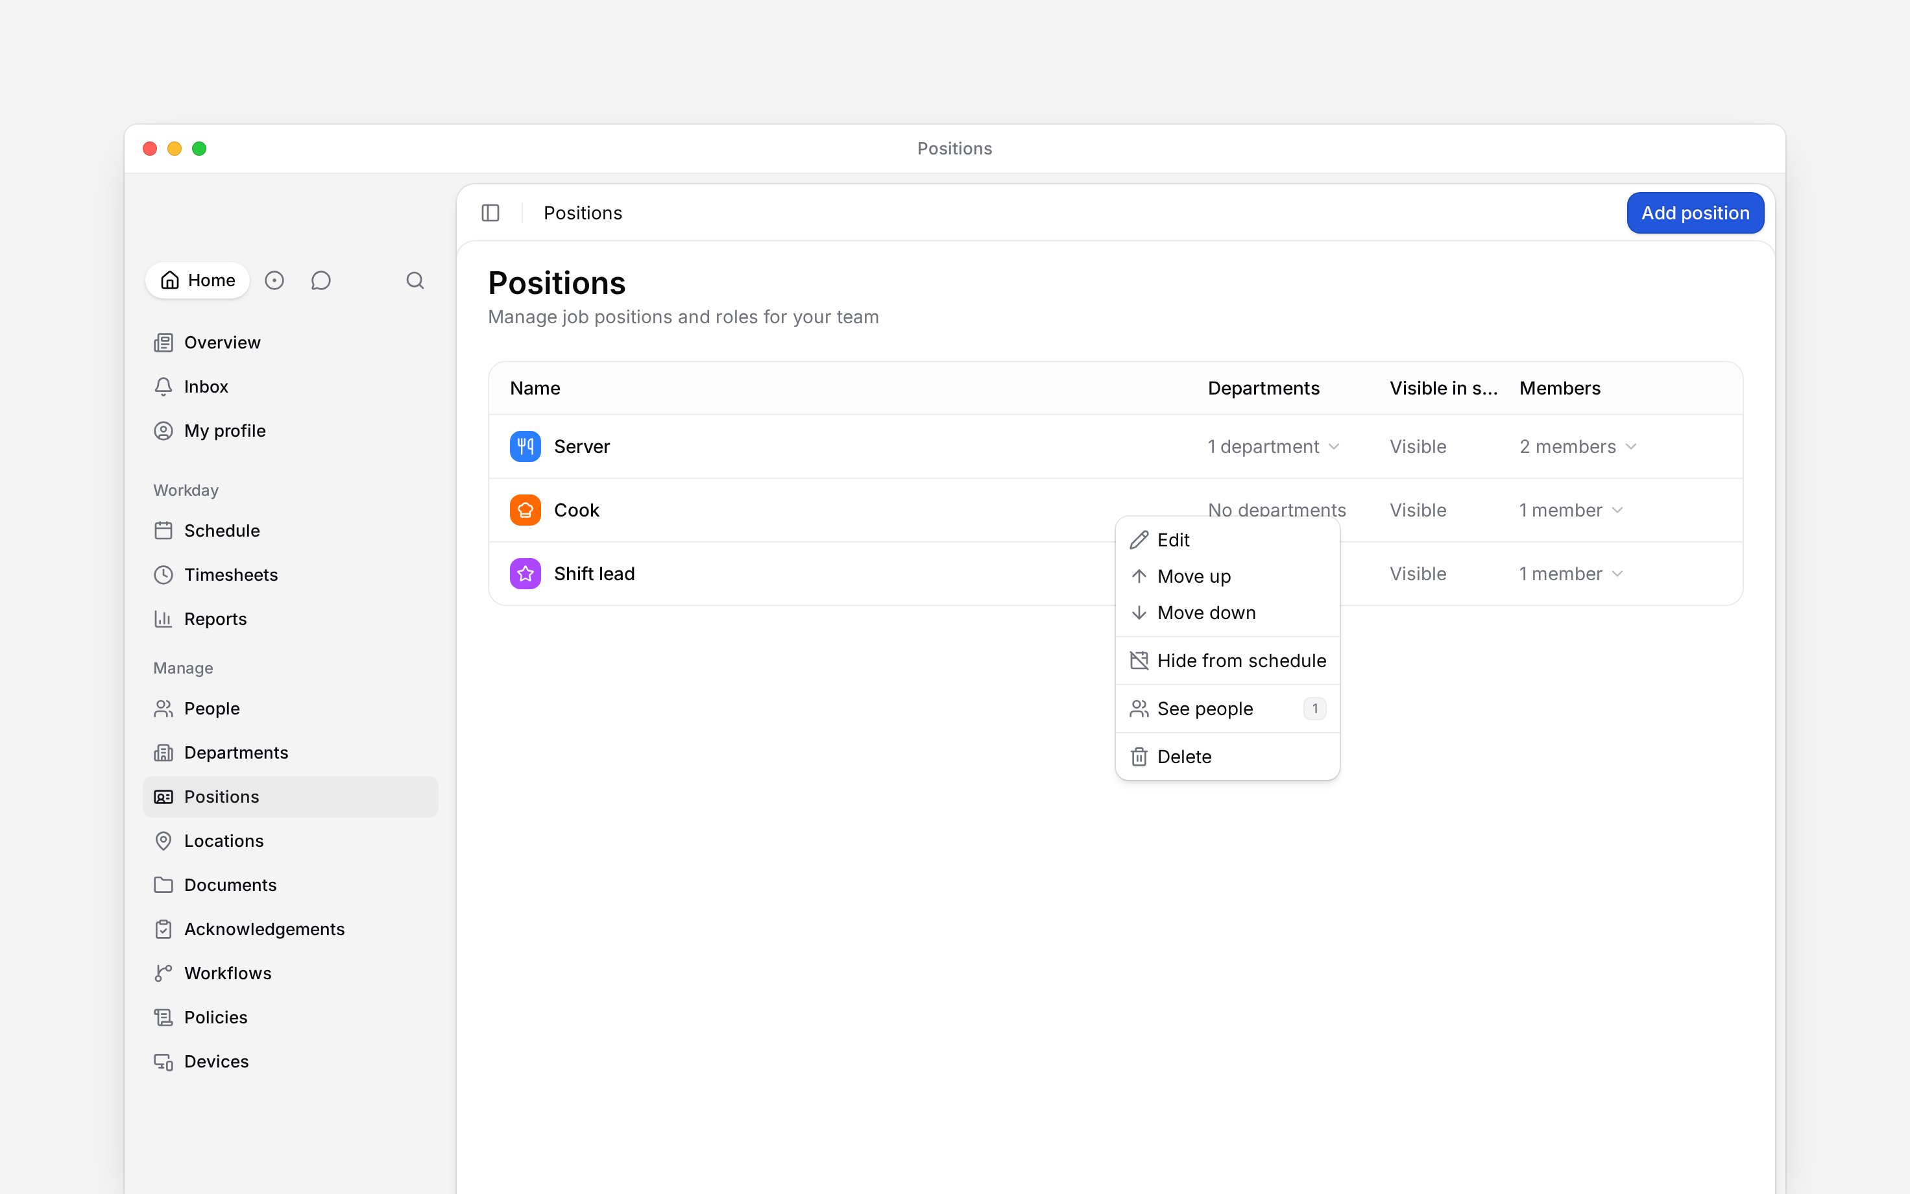The width and height of the screenshot is (1910, 1194).
Task: Click the Positions ID card sidebar icon
Action: 163,797
